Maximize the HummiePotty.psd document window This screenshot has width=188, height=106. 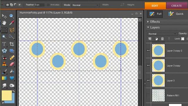(x=136, y=14)
